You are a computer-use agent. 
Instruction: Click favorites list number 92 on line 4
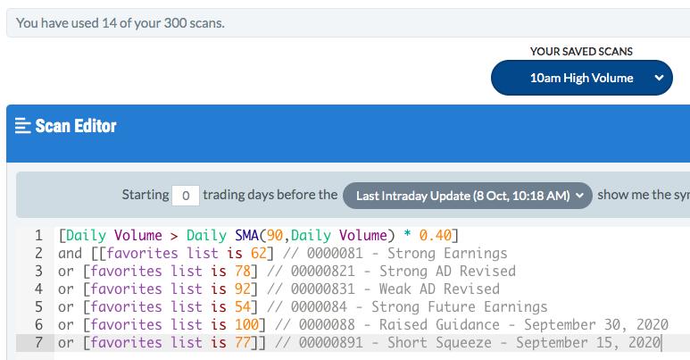coord(243,289)
